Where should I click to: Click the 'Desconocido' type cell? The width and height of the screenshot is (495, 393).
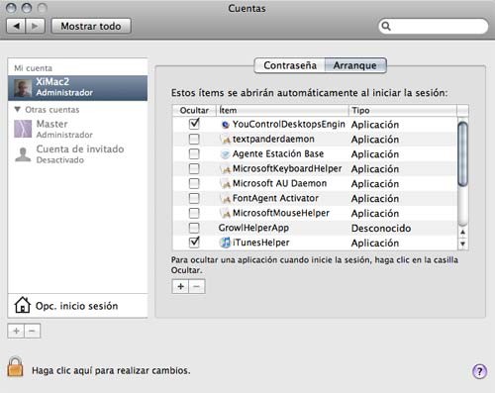381,228
